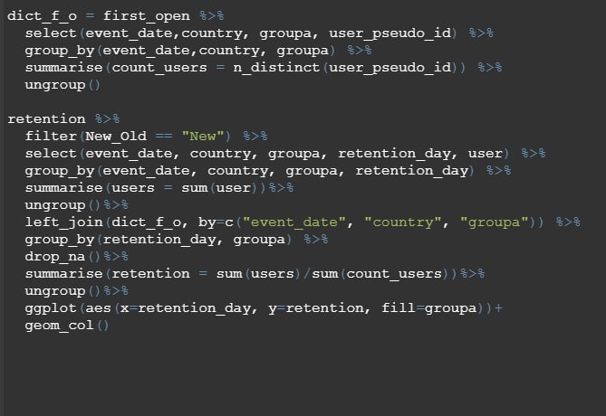The height and width of the screenshot is (416, 606).
Task: Click fill=groupa inside aes
Action: (x=429, y=308)
